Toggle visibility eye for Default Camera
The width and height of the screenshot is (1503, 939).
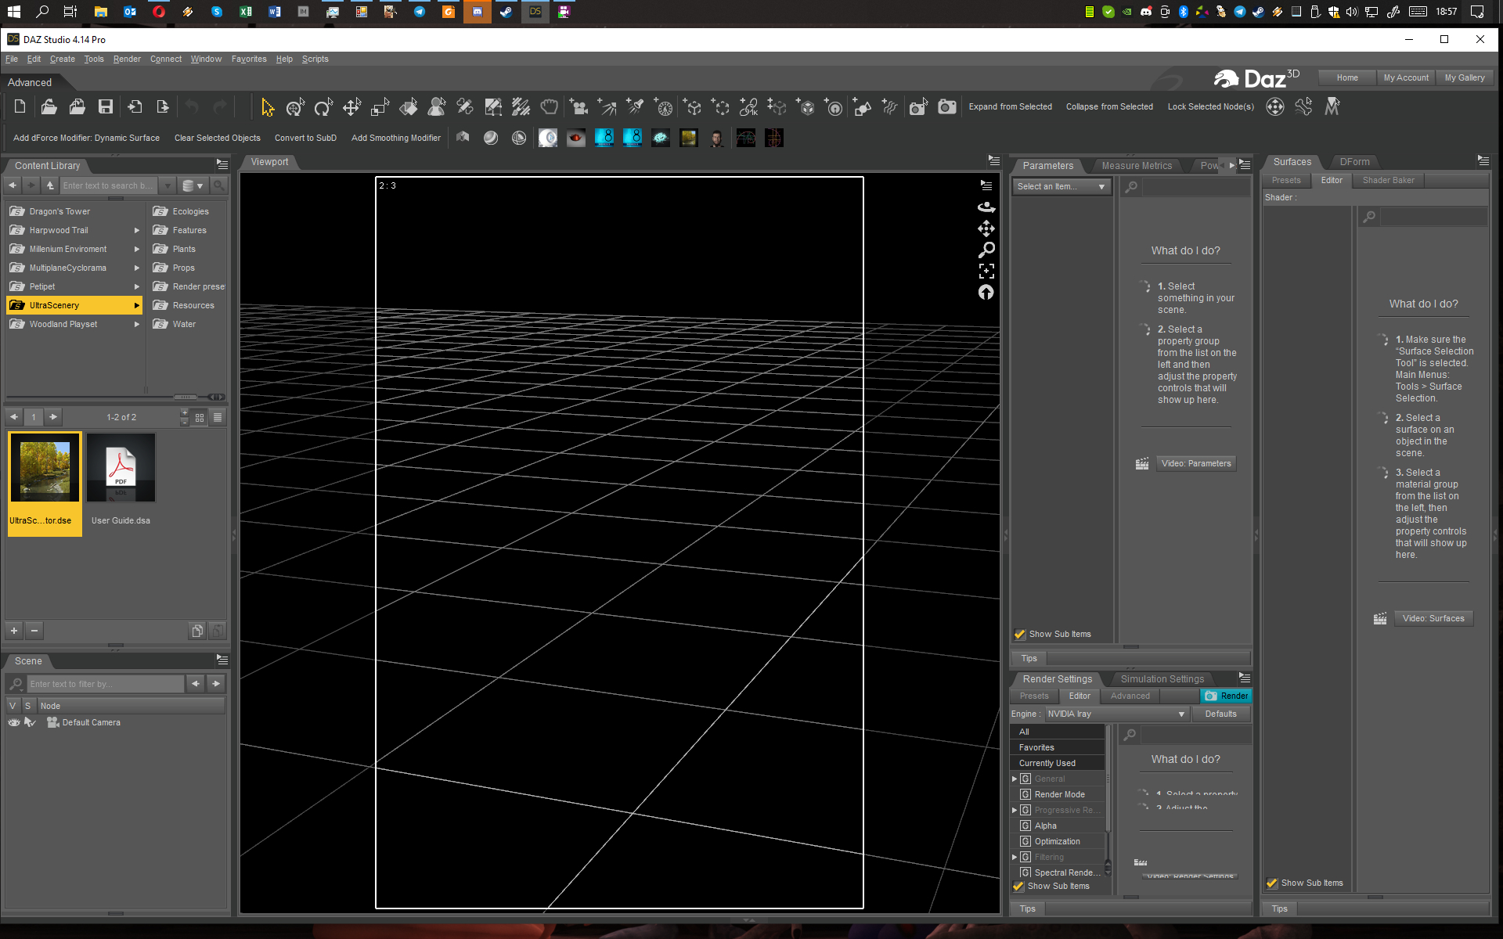pos(14,722)
